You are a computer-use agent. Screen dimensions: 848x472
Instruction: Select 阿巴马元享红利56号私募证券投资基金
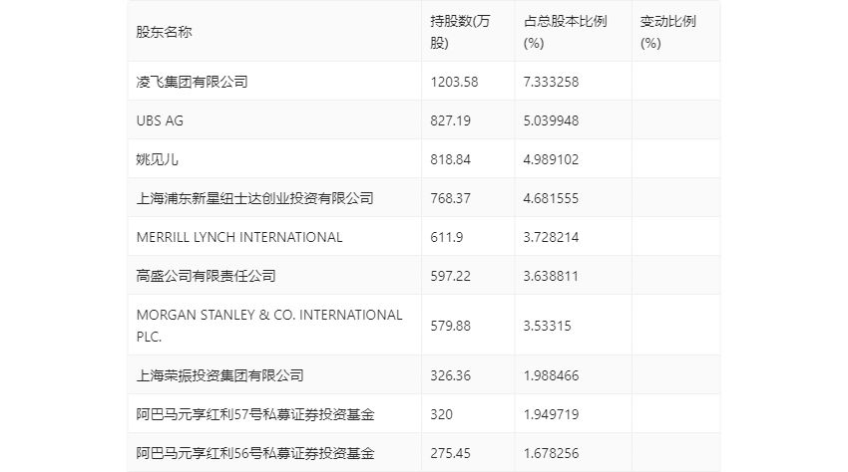[x=255, y=453]
